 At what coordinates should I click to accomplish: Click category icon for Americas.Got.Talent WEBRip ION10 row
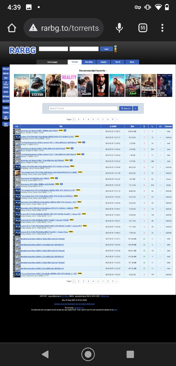coord(17,132)
